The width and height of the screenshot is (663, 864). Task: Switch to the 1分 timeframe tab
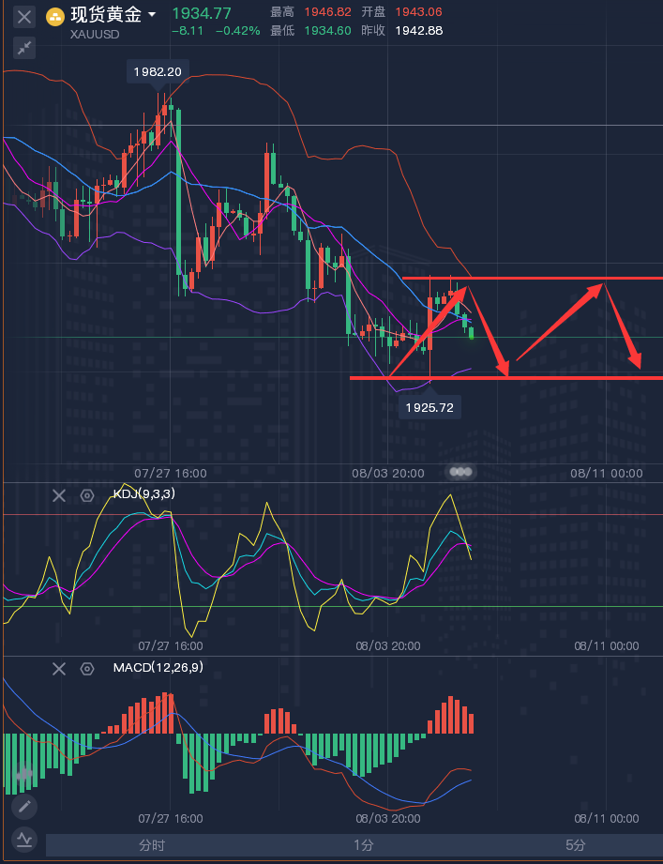(364, 844)
